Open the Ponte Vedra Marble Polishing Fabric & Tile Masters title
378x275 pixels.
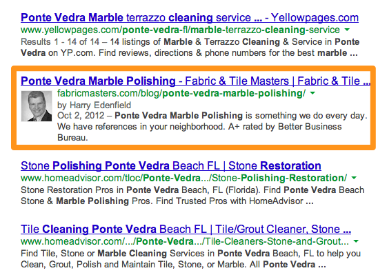(x=195, y=81)
